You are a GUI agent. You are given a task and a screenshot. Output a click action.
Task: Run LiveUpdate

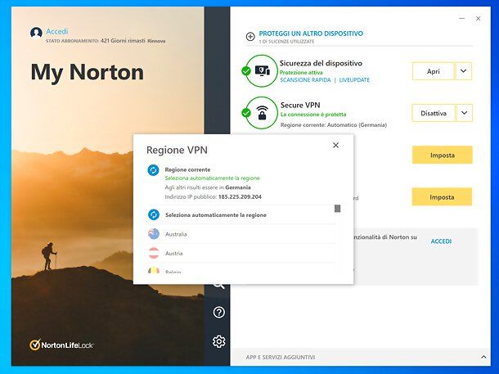354,80
